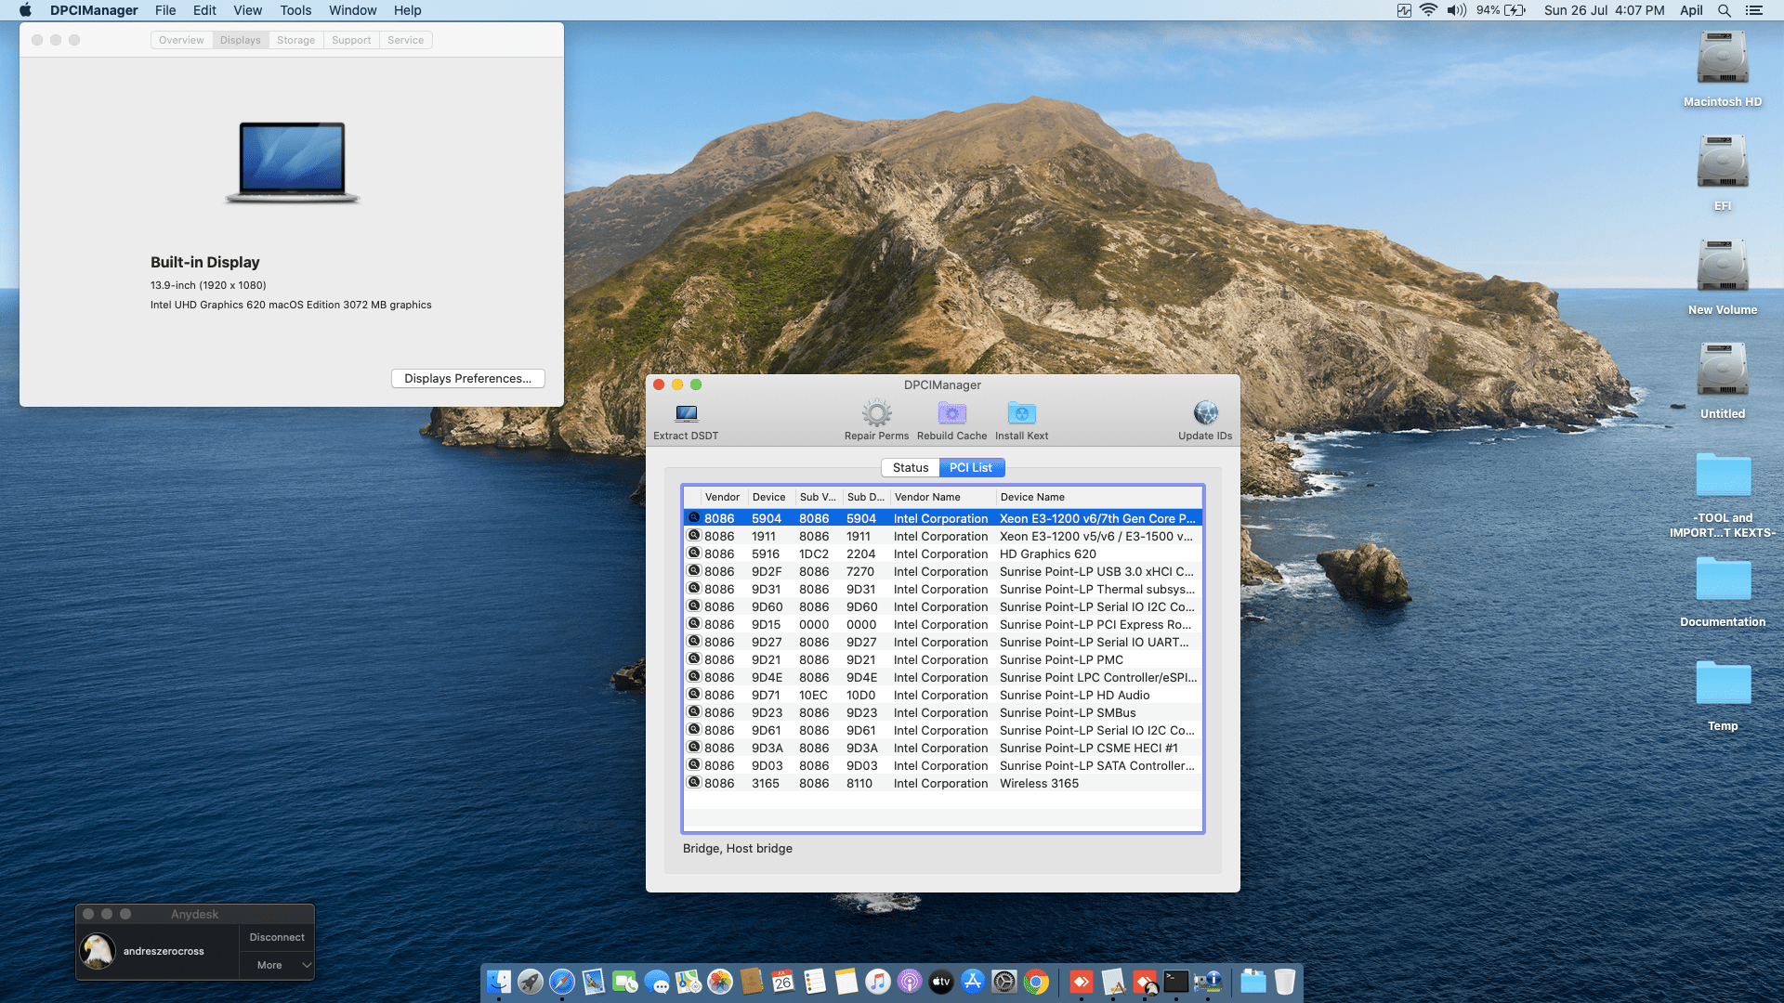Image resolution: width=1784 pixels, height=1003 pixels.
Task: Open System Preferences from the Dock
Action: (1004, 982)
